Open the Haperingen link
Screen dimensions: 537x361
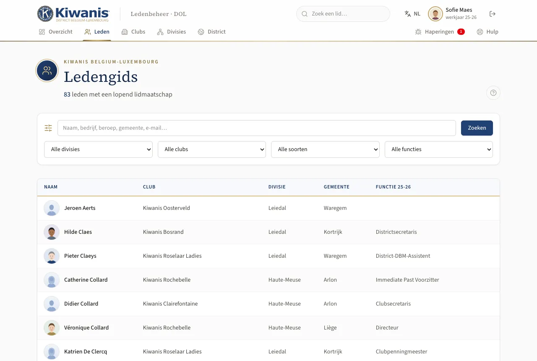[x=440, y=32]
